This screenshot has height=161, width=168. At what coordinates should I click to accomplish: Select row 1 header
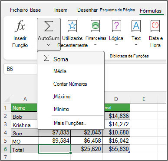[5, 108]
